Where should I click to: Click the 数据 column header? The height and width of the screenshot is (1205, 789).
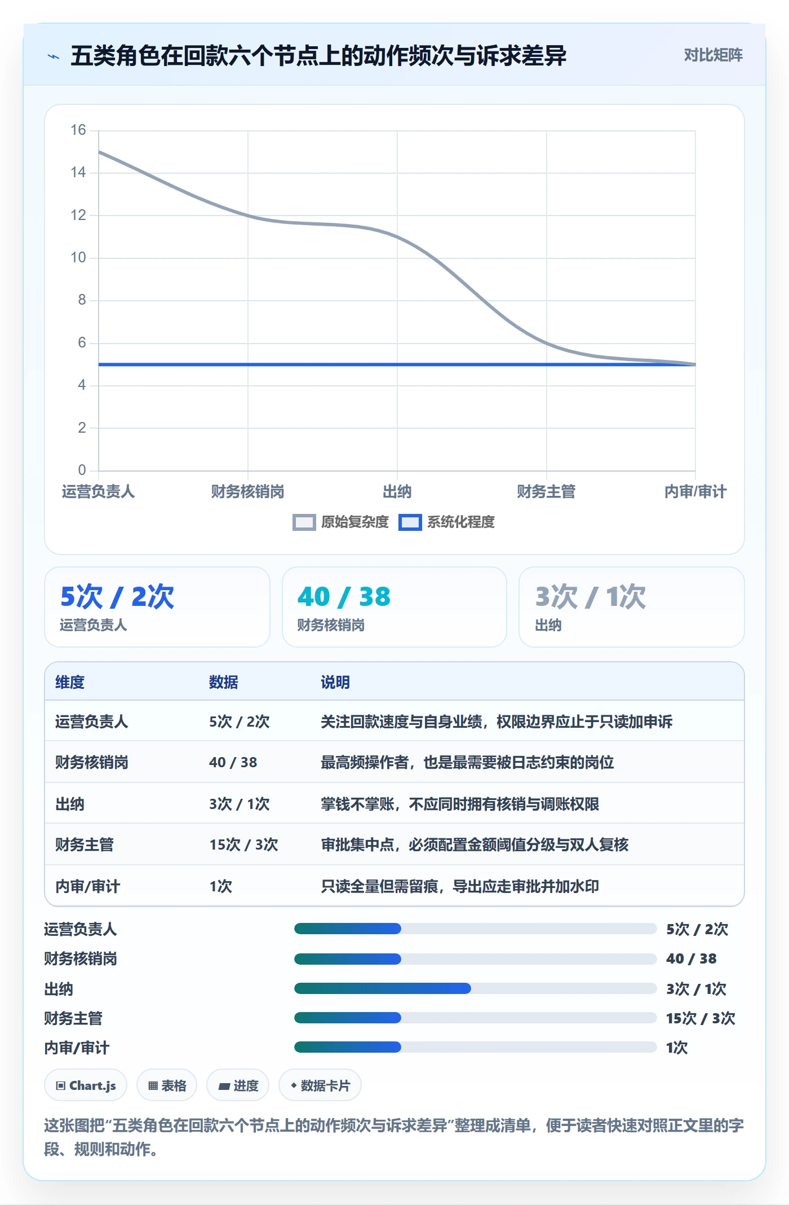coord(223,682)
